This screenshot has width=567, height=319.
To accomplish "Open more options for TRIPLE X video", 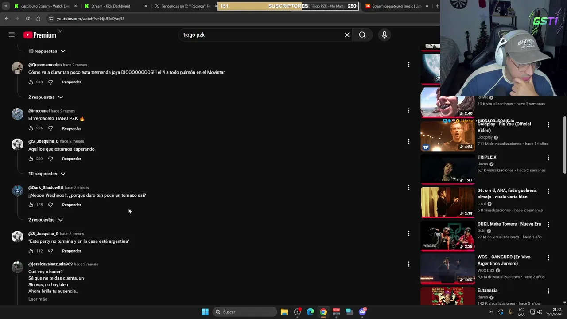I will 548,158.
